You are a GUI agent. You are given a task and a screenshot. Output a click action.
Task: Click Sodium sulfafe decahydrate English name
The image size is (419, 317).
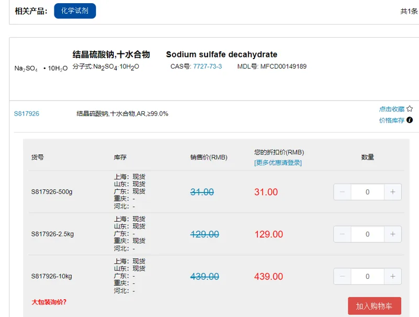click(x=222, y=54)
